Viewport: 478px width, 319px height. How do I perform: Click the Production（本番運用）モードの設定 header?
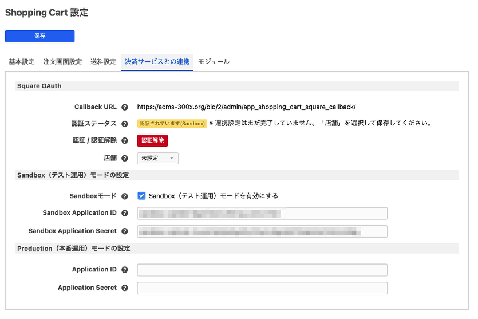coord(237,249)
